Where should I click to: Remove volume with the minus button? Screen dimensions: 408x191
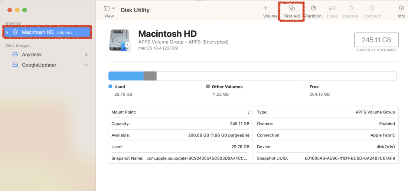click(x=275, y=8)
